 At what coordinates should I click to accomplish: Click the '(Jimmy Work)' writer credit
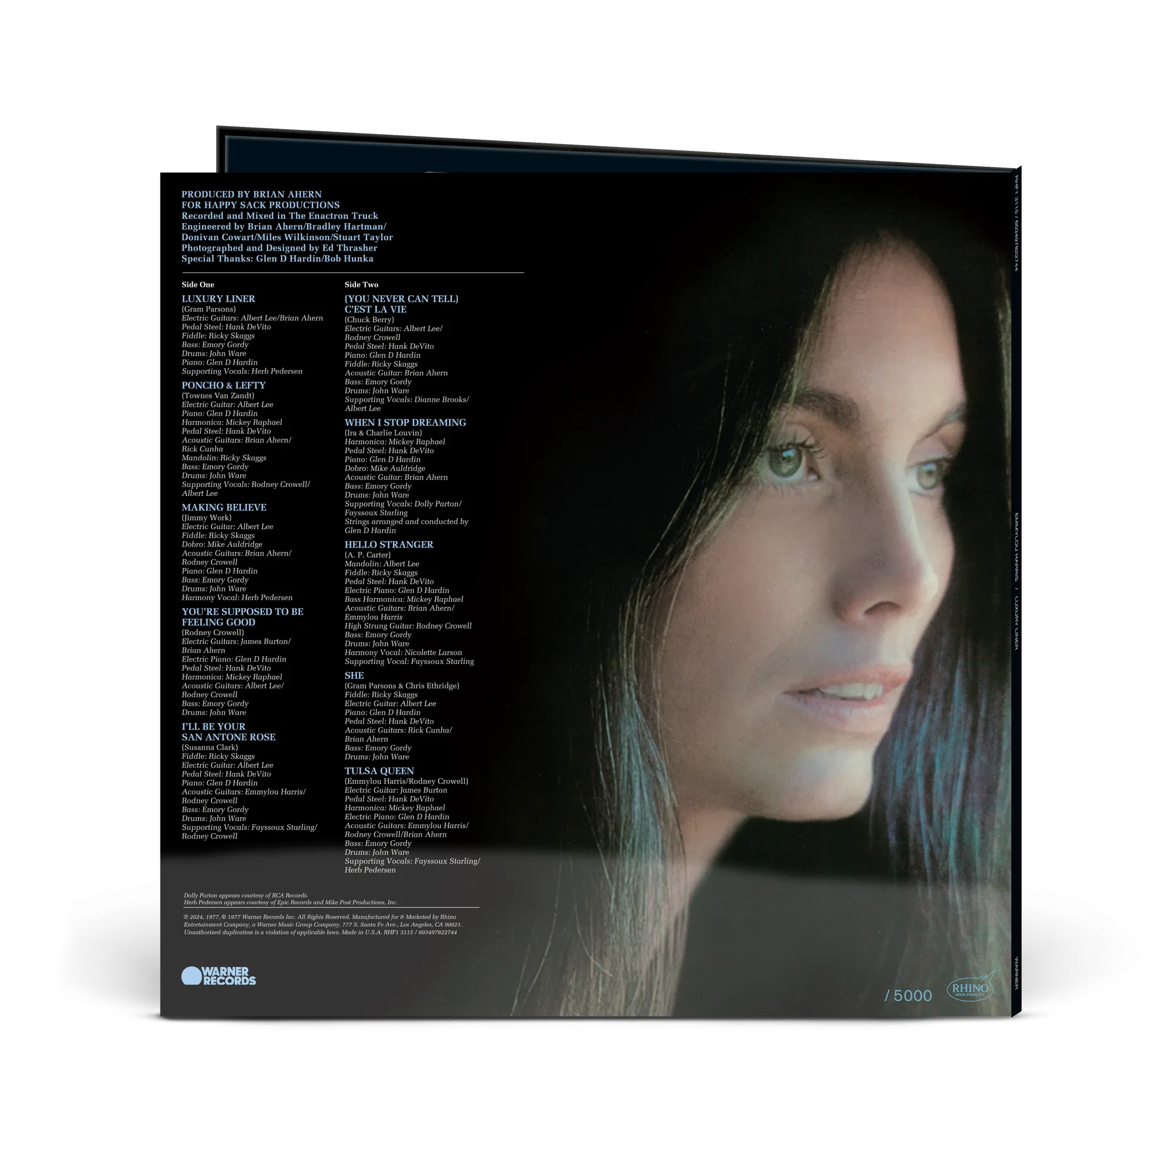(206, 518)
